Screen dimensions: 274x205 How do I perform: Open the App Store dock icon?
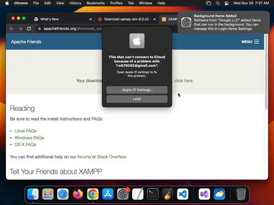point(108,194)
